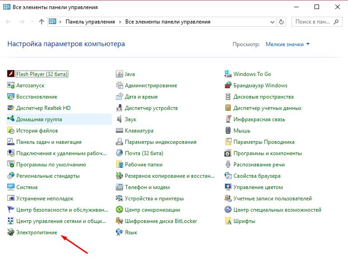Open the Шифрование диска BitLocker icon
The height and width of the screenshot is (270, 348).
pyautogui.click(x=119, y=221)
